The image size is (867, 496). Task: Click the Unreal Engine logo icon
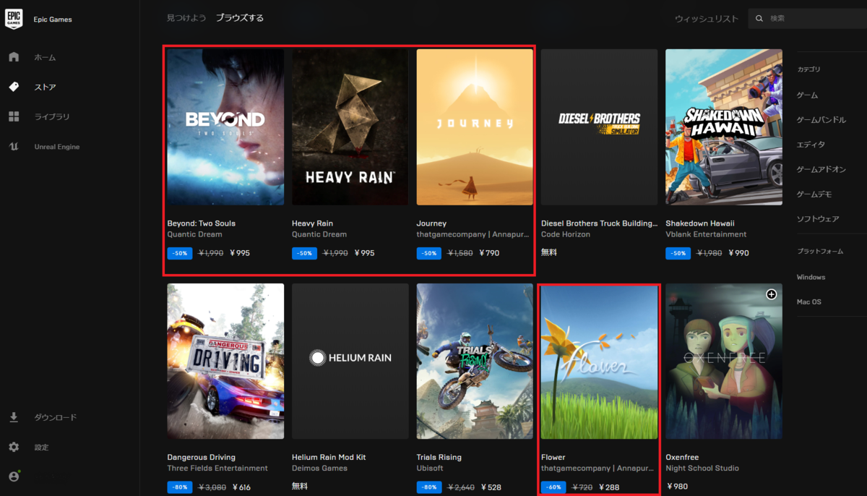[14, 147]
